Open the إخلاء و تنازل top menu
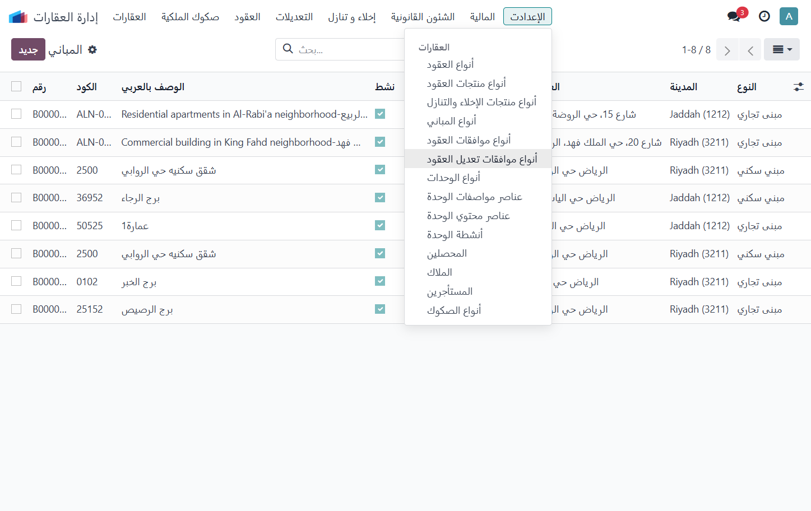This screenshot has height=511, width=811. [x=352, y=17]
